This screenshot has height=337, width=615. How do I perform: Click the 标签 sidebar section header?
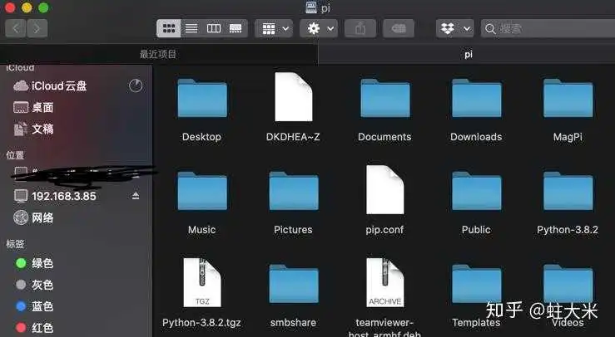coord(15,244)
